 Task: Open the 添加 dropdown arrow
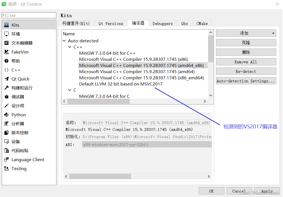pos(273,33)
